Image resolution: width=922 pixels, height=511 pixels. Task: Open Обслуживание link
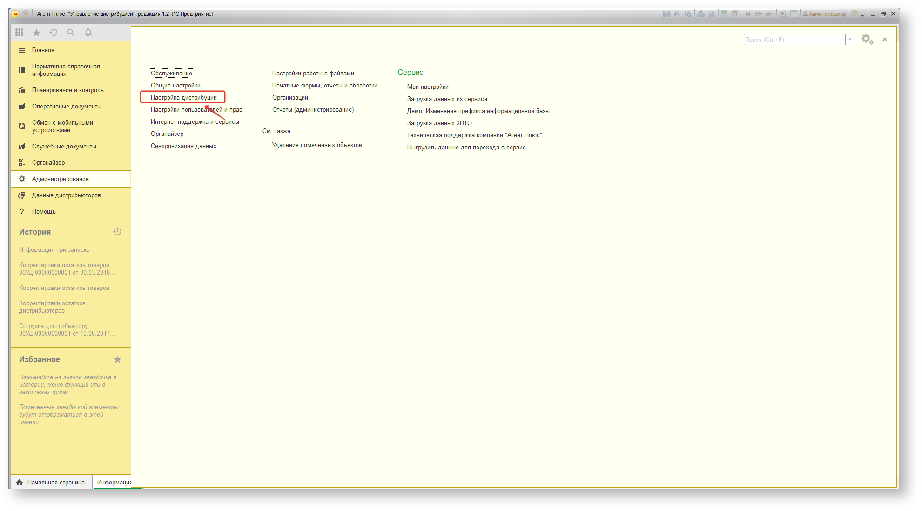point(171,73)
